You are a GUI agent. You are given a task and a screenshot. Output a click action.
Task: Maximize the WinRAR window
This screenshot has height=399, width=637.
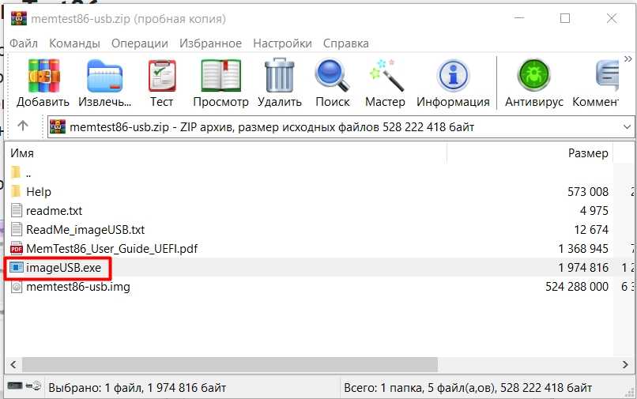[x=565, y=18]
